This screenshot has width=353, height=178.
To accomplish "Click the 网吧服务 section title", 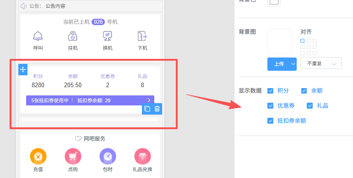I will (x=95, y=139).
